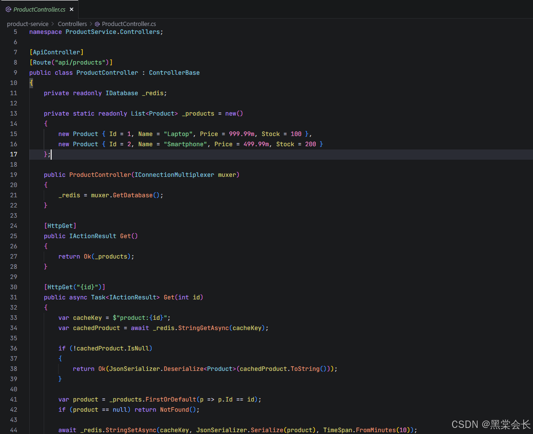Click the "api/products" route string
The width and height of the screenshot is (533, 434).
(x=80, y=63)
